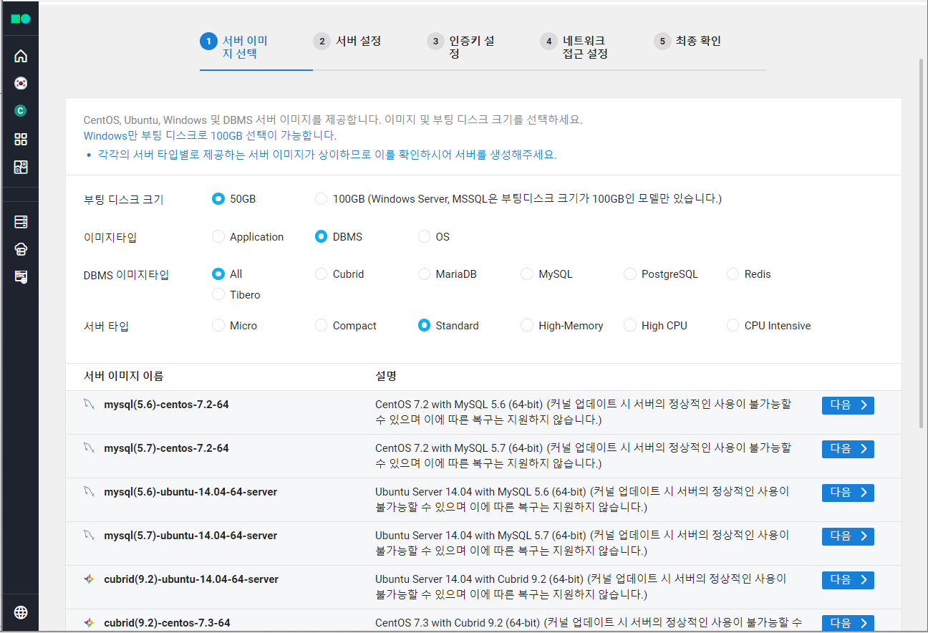Viewport: 928px width, 633px height.
Task: Click image name mysql(5.7)-ubuntu-14.04-64-server
Action: tap(190, 536)
